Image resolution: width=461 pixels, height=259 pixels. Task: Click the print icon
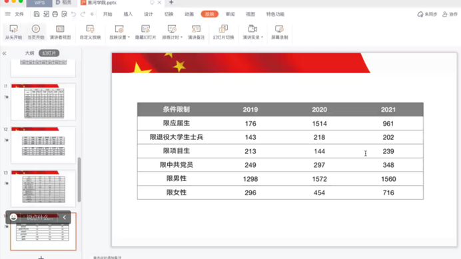coord(55,14)
